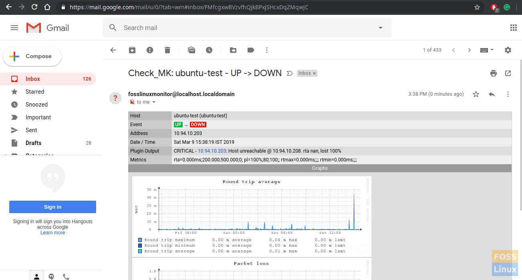
Task: Open Google apps grid
Action: [x=513, y=28]
